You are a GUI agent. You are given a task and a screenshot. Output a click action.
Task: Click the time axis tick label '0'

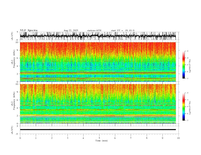[x=20, y=138]
